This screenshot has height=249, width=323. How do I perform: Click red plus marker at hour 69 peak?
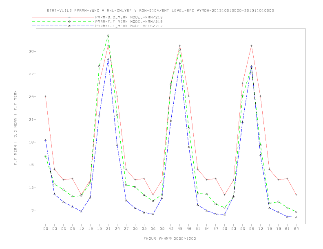coord(252,46)
